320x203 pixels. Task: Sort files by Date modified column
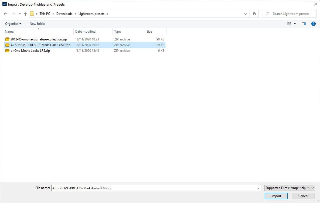click(85, 32)
